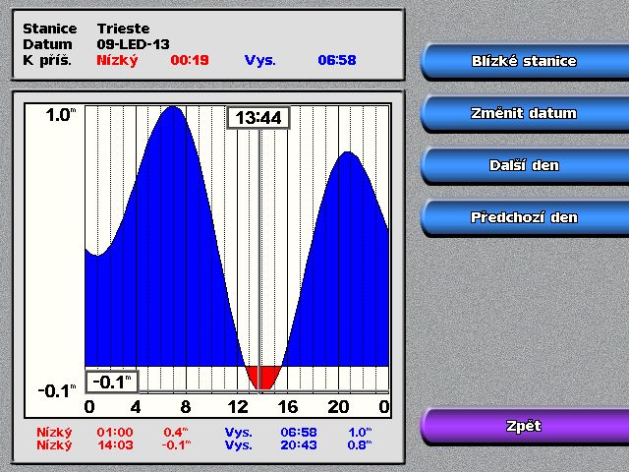Go to next day with Další den
The width and height of the screenshot is (629, 472).
(x=523, y=165)
